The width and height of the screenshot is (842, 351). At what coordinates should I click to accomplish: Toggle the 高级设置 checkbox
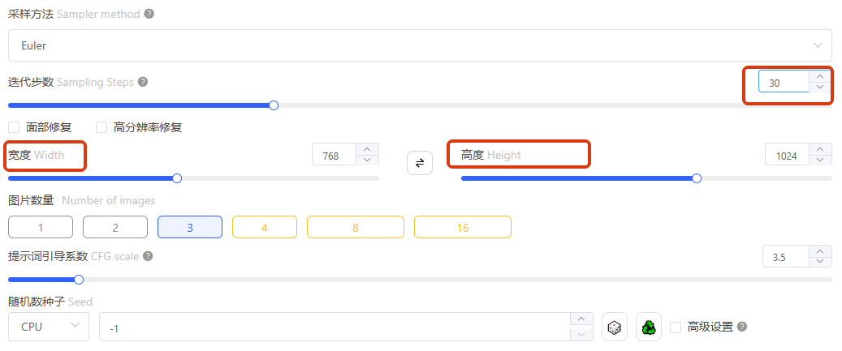tap(676, 327)
